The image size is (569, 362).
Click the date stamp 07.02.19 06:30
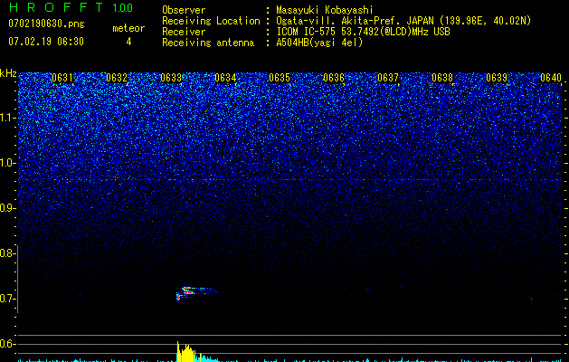46,42
